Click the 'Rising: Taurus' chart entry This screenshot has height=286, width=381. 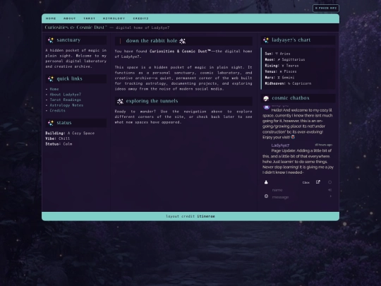282,66
